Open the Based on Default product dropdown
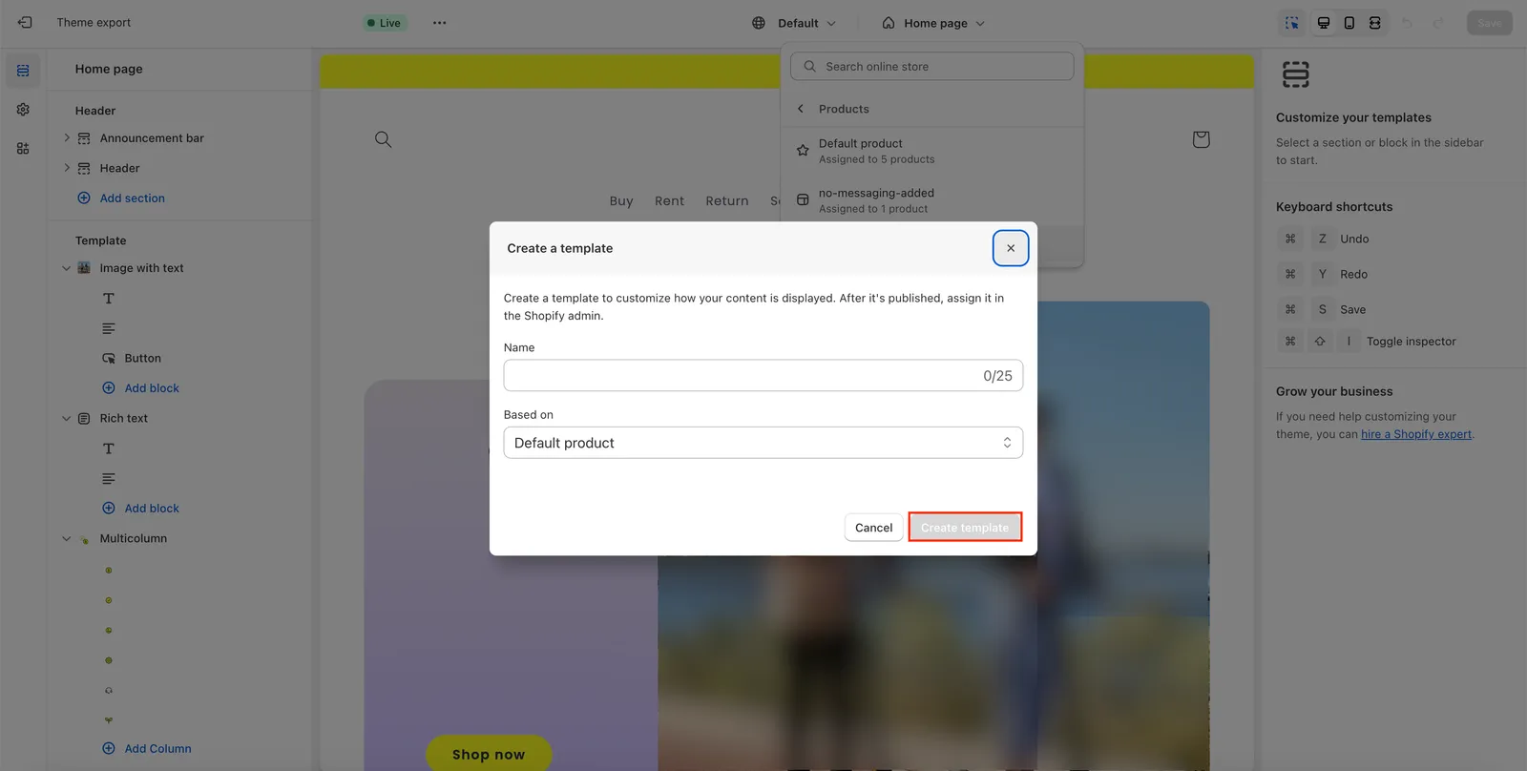 tap(763, 443)
